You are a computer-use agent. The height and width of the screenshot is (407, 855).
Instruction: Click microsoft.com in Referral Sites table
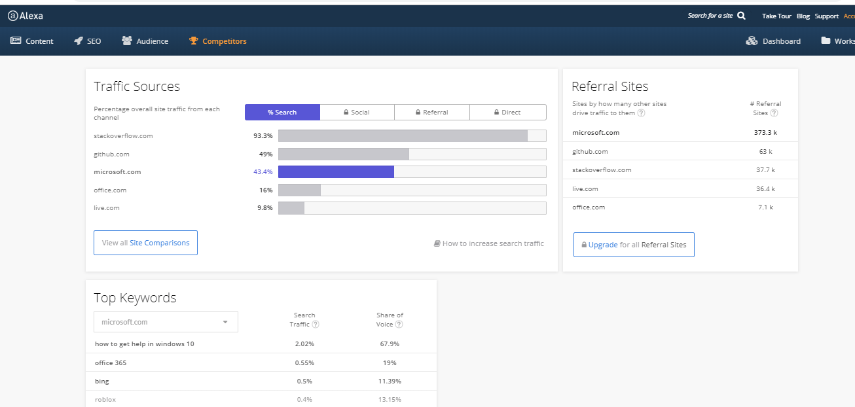tap(596, 133)
